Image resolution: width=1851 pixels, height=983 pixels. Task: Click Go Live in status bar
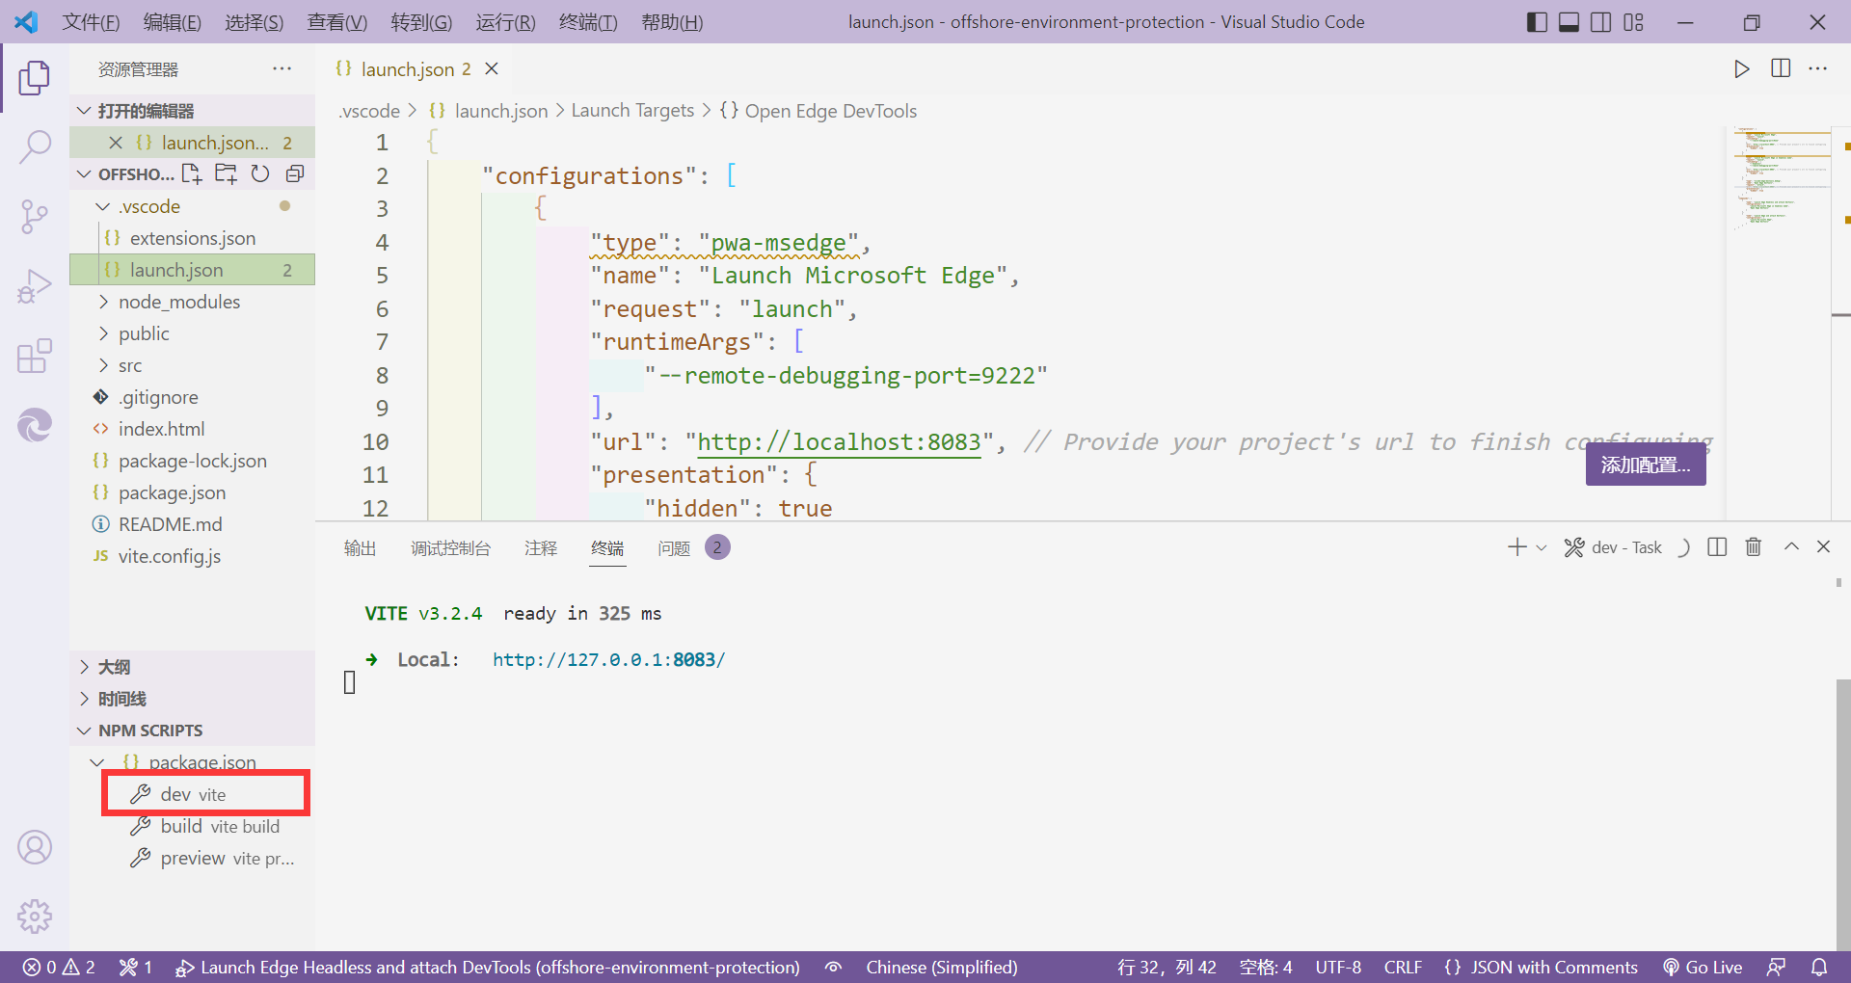[1703, 968]
